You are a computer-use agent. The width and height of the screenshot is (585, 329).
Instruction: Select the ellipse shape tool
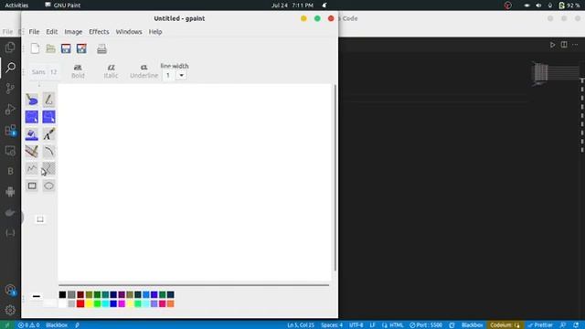[x=48, y=186]
